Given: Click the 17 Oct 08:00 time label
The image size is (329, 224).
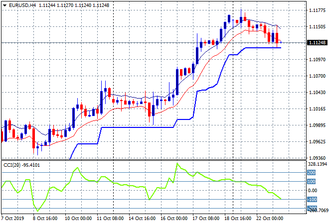Looking at the screenshot, I should click(x=205, y=219).
